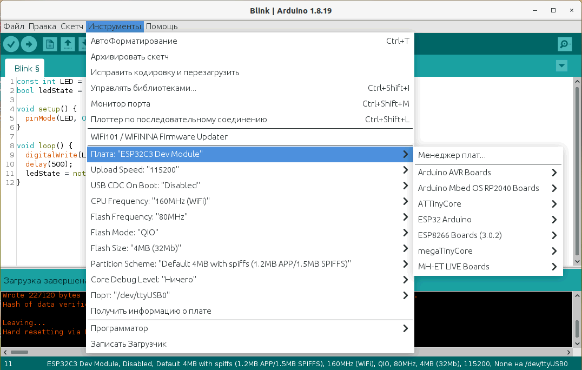
Task: Open Плоттер по последовательному соединению
Action: (x=250, y=120)
